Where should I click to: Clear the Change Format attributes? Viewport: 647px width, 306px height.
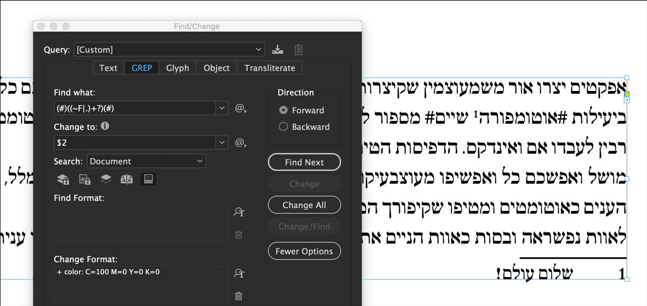click(239, 296)
